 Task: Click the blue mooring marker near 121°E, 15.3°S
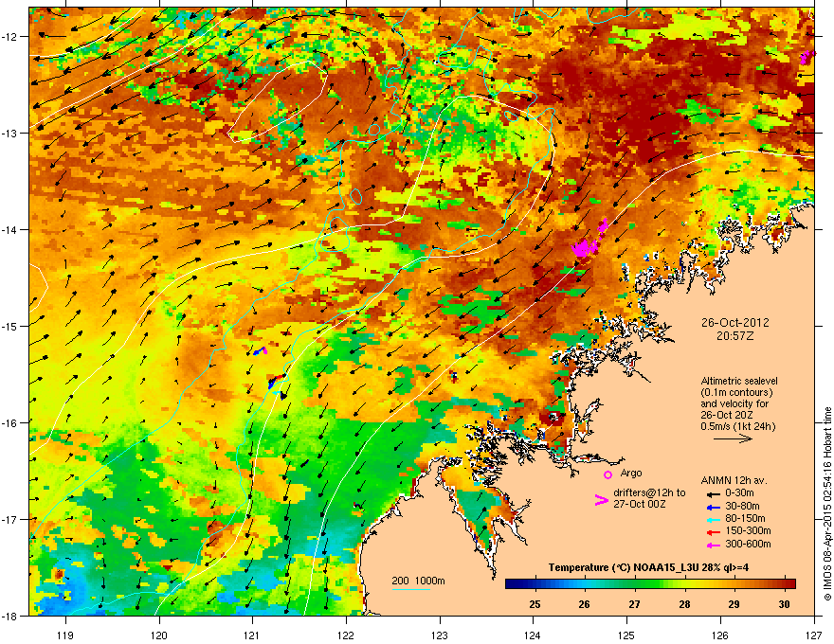[x=260, y=350]
